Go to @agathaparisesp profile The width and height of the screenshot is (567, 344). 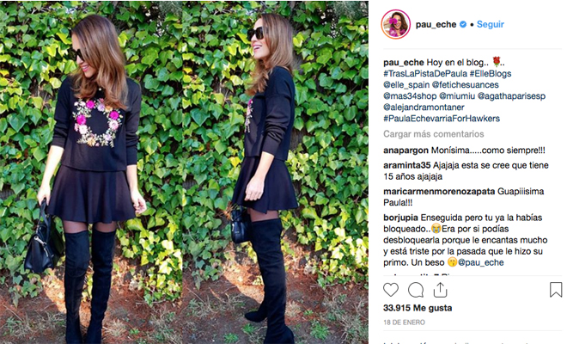511,96
